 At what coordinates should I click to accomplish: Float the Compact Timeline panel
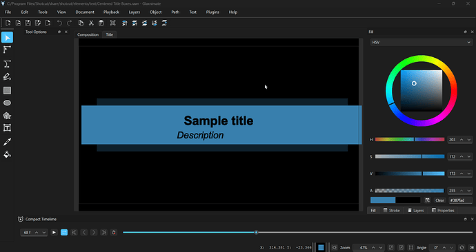pyautogui.click(x=466, y=219)
